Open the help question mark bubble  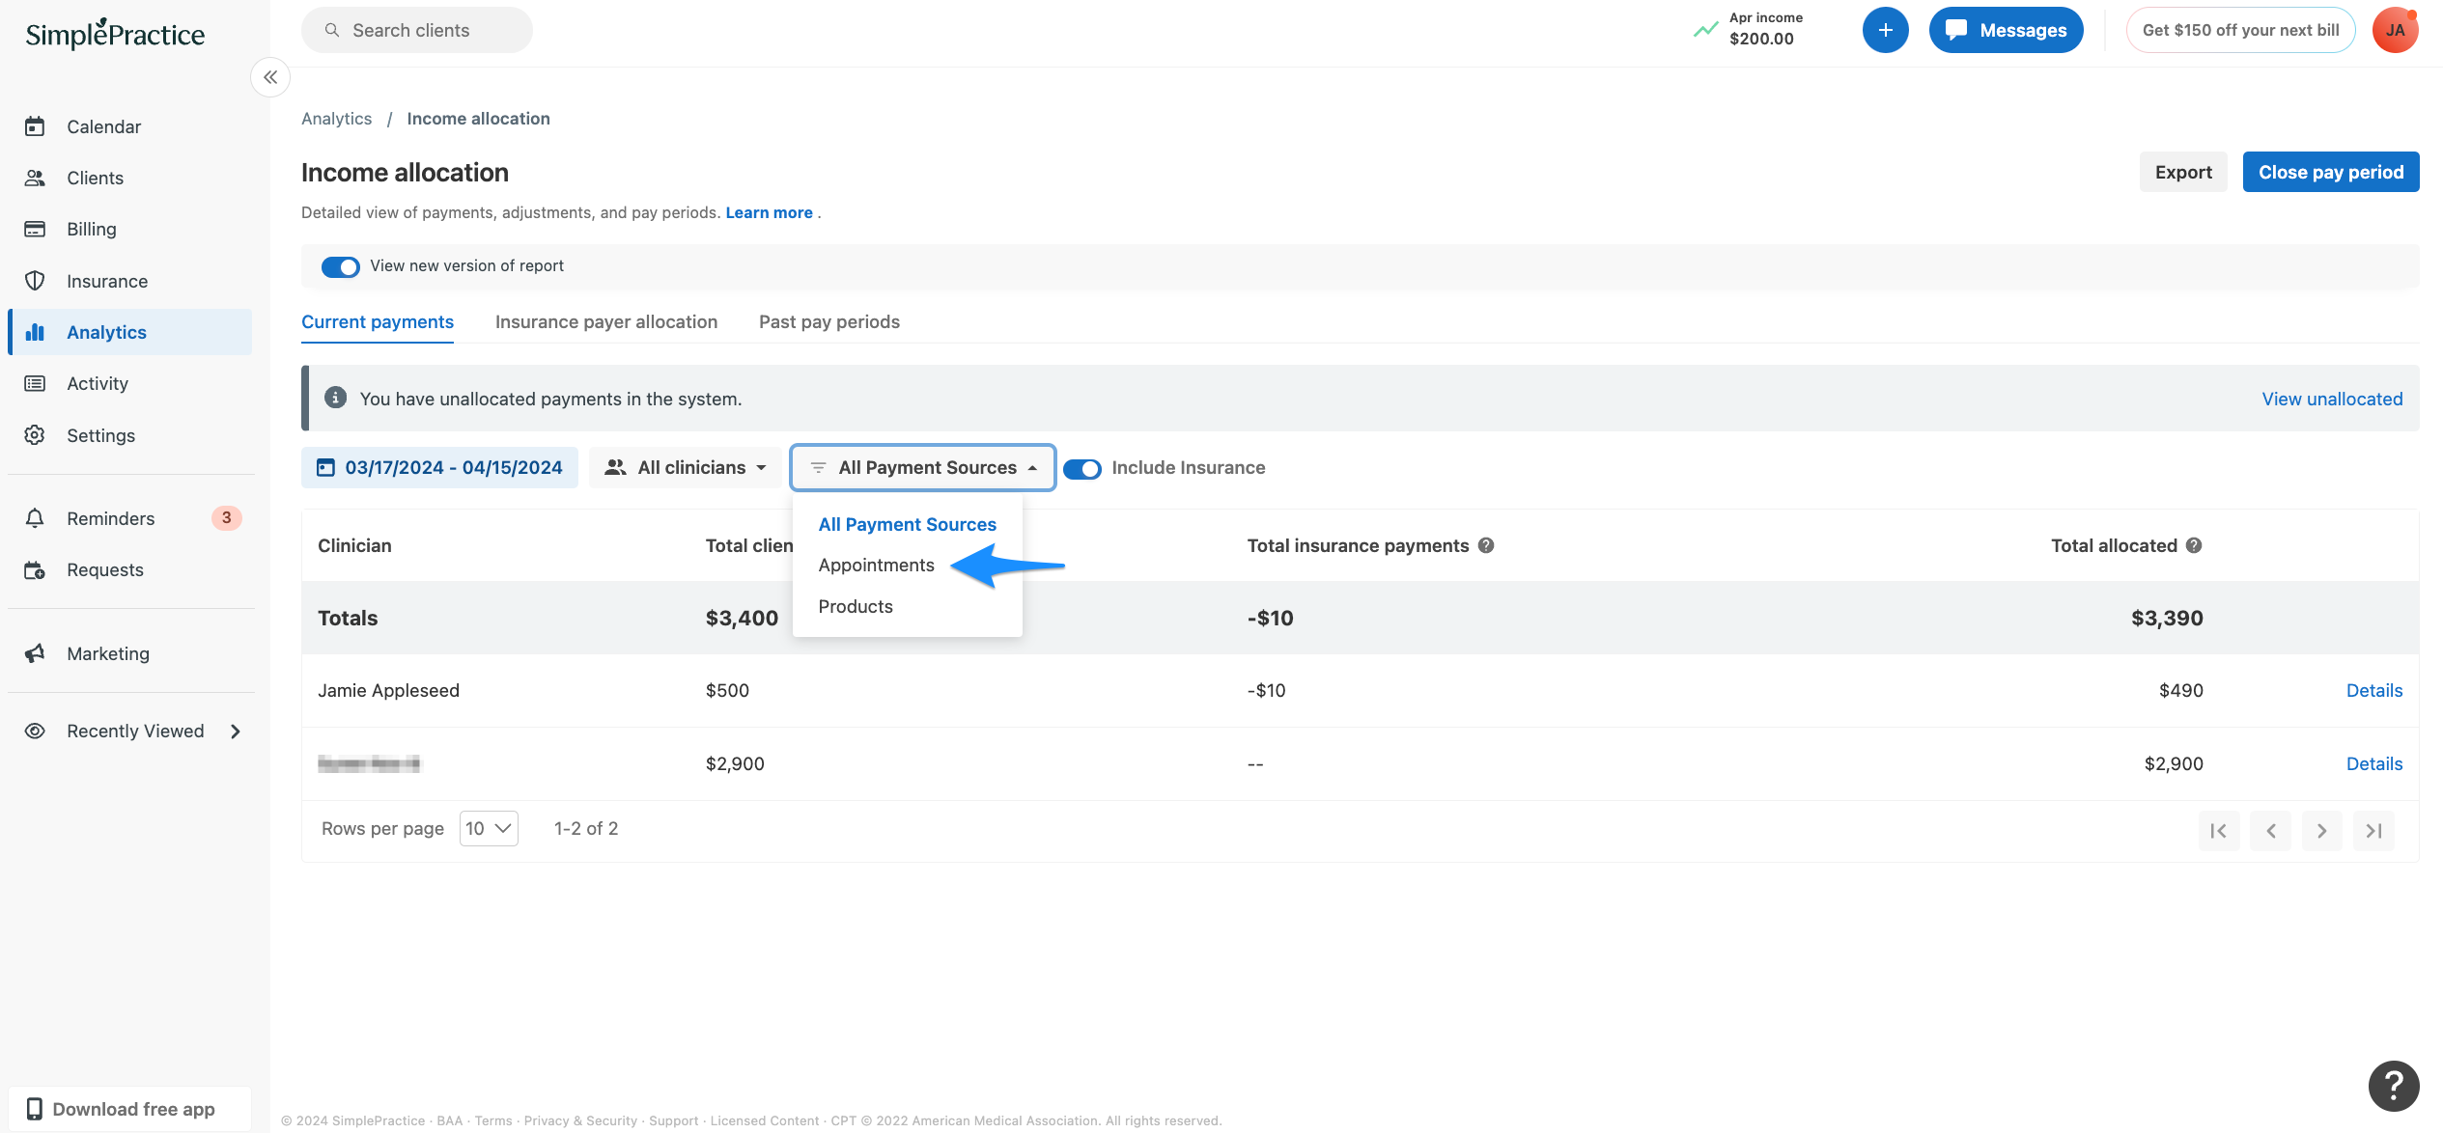[2393, 1086]
